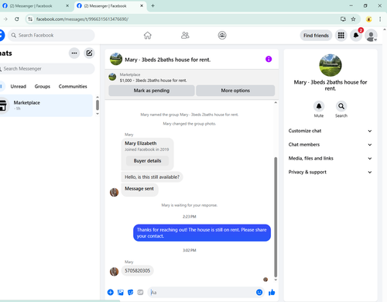This screenshot has width=387, height=302.
Task: Click the browser address bar URL
Action: click(82, 19)
